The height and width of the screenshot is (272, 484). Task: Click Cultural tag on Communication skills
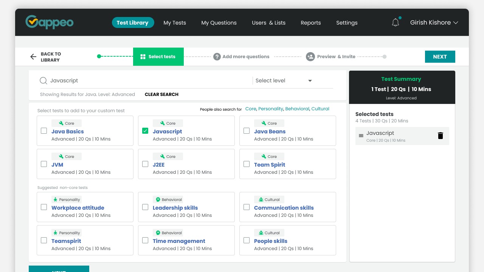pyautogui.click(x=269, y=199)
